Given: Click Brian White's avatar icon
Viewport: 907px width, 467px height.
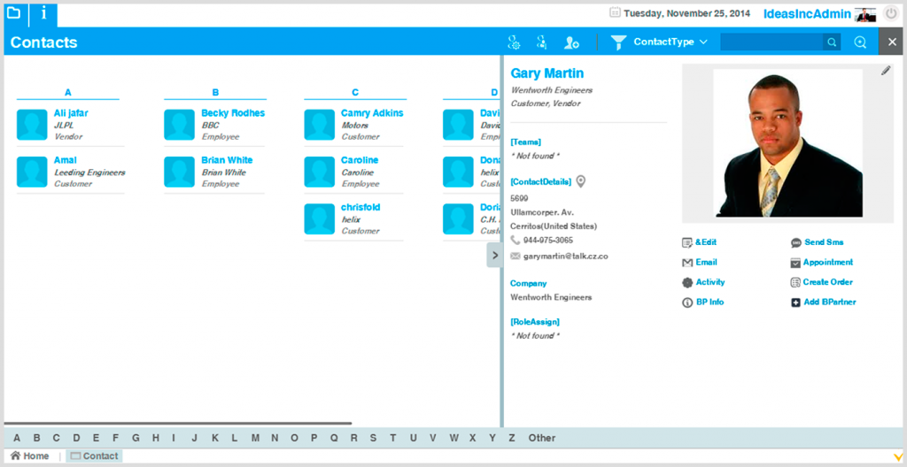Looking at the screenshot, I should tap(179, 172).
